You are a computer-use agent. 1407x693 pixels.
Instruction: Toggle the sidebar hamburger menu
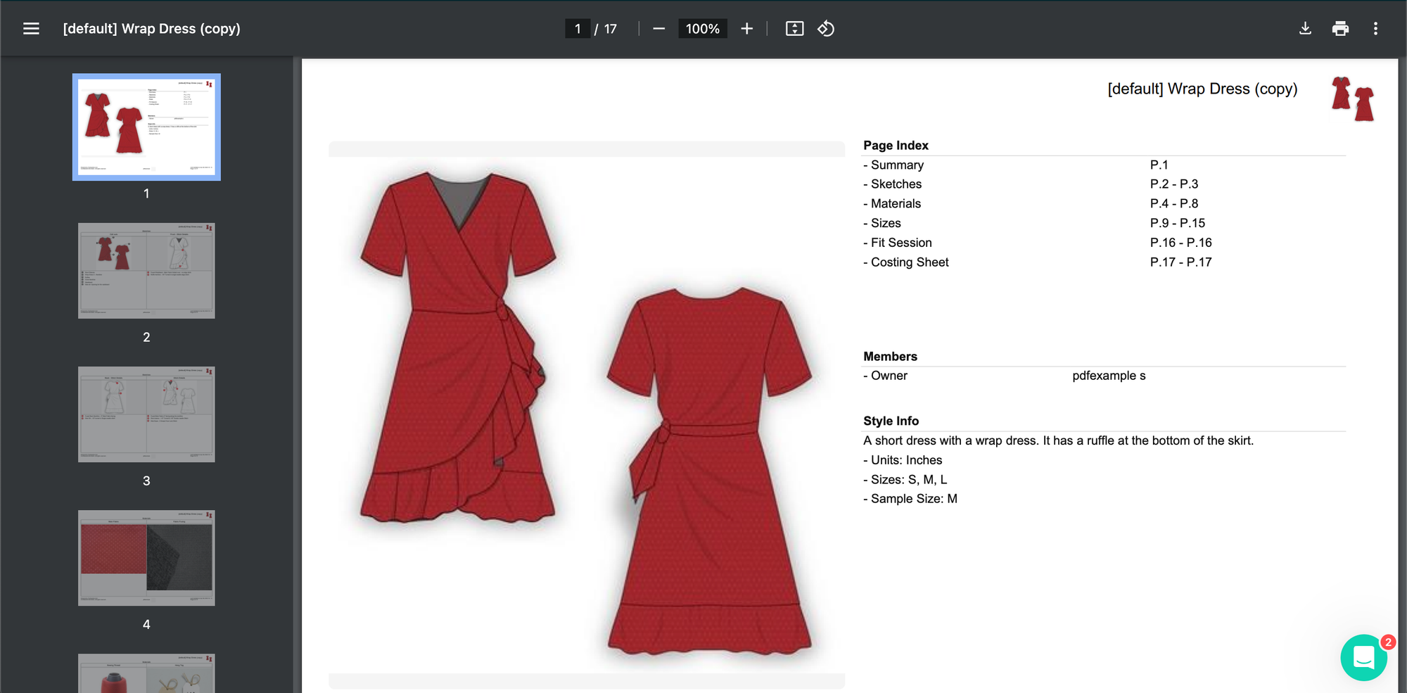pos(31,29)
